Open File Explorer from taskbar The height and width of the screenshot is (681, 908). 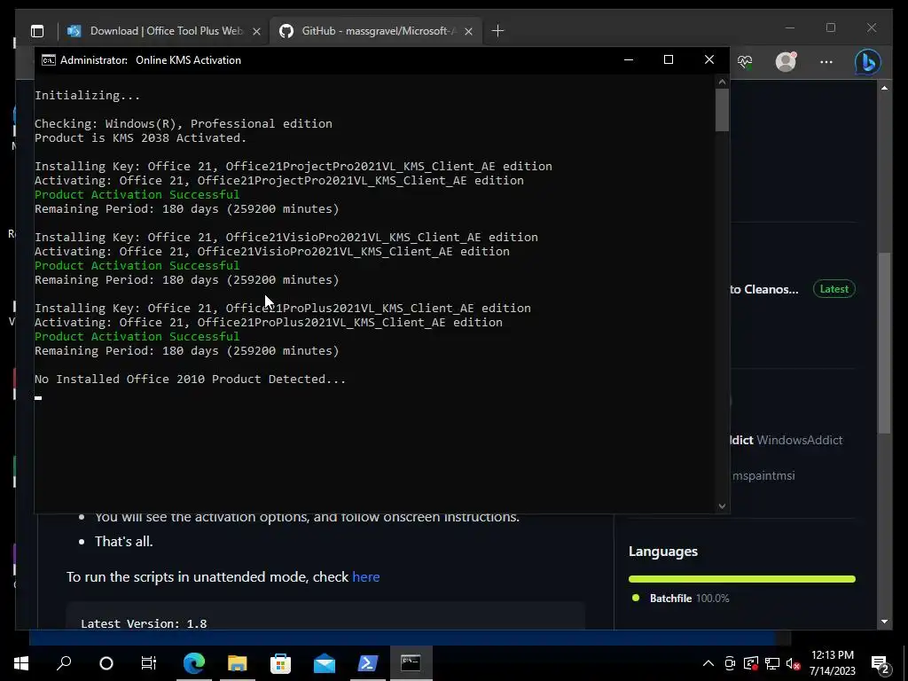coord(238,663)
